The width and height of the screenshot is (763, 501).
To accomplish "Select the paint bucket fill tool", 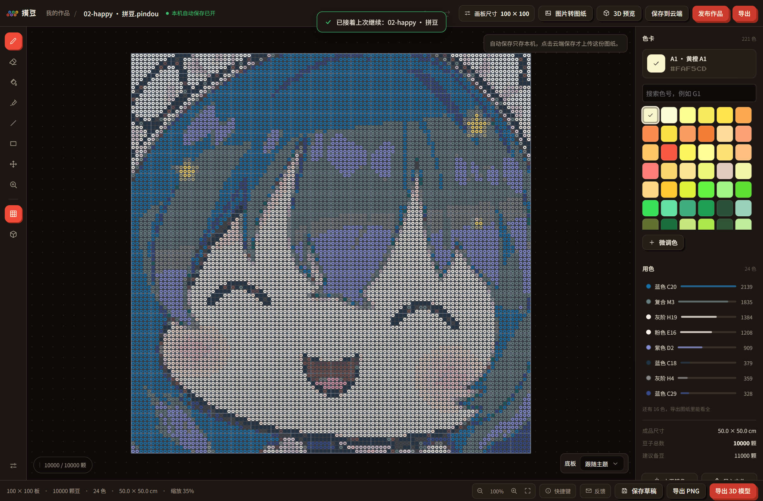I will (x=13, y=82).
